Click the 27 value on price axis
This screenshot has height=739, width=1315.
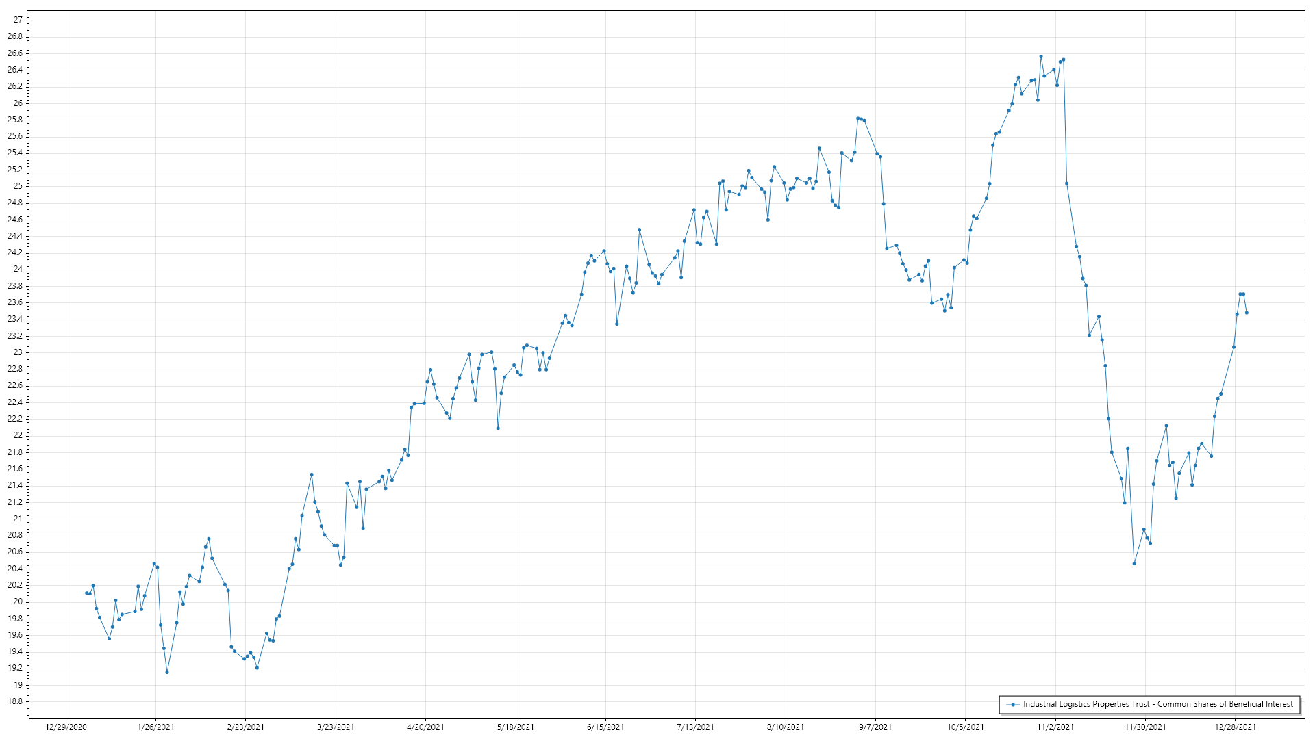tap(18, 20)
